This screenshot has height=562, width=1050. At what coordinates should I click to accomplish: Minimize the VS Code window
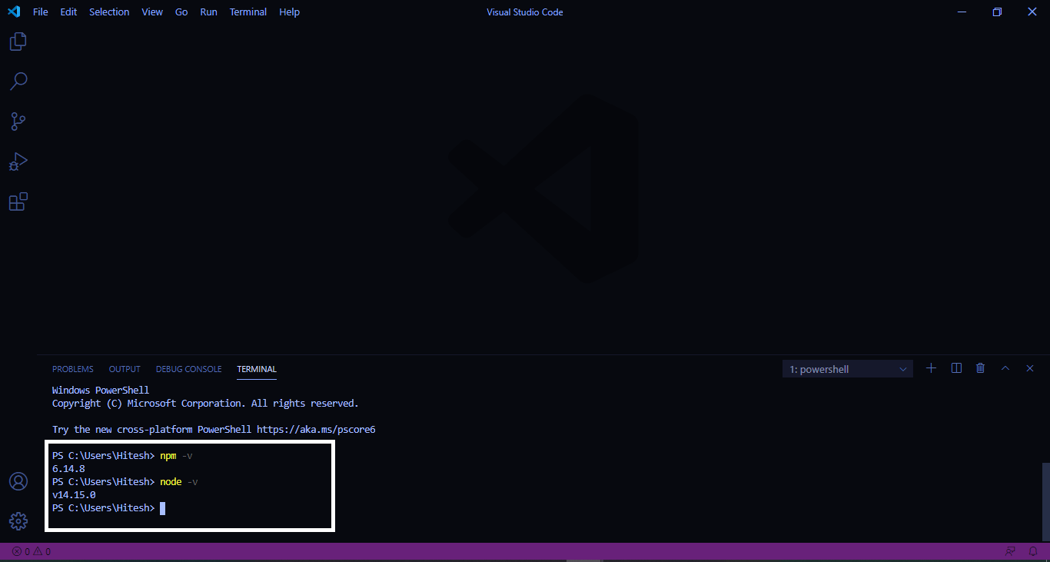[x=962, y=12]
